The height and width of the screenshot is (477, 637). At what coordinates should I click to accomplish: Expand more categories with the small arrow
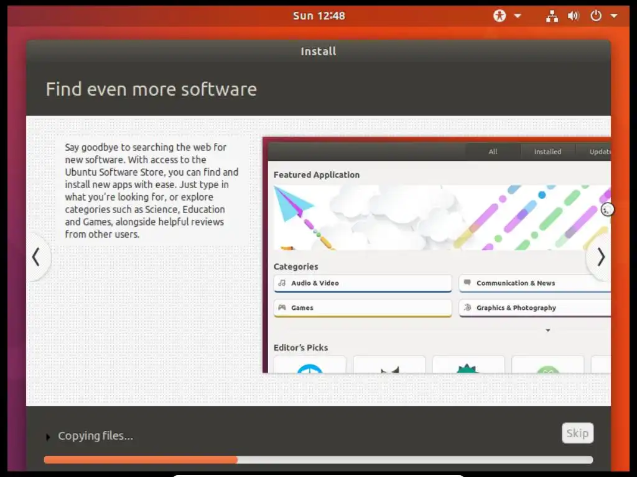pyautogui.click(x=547, y=330)
